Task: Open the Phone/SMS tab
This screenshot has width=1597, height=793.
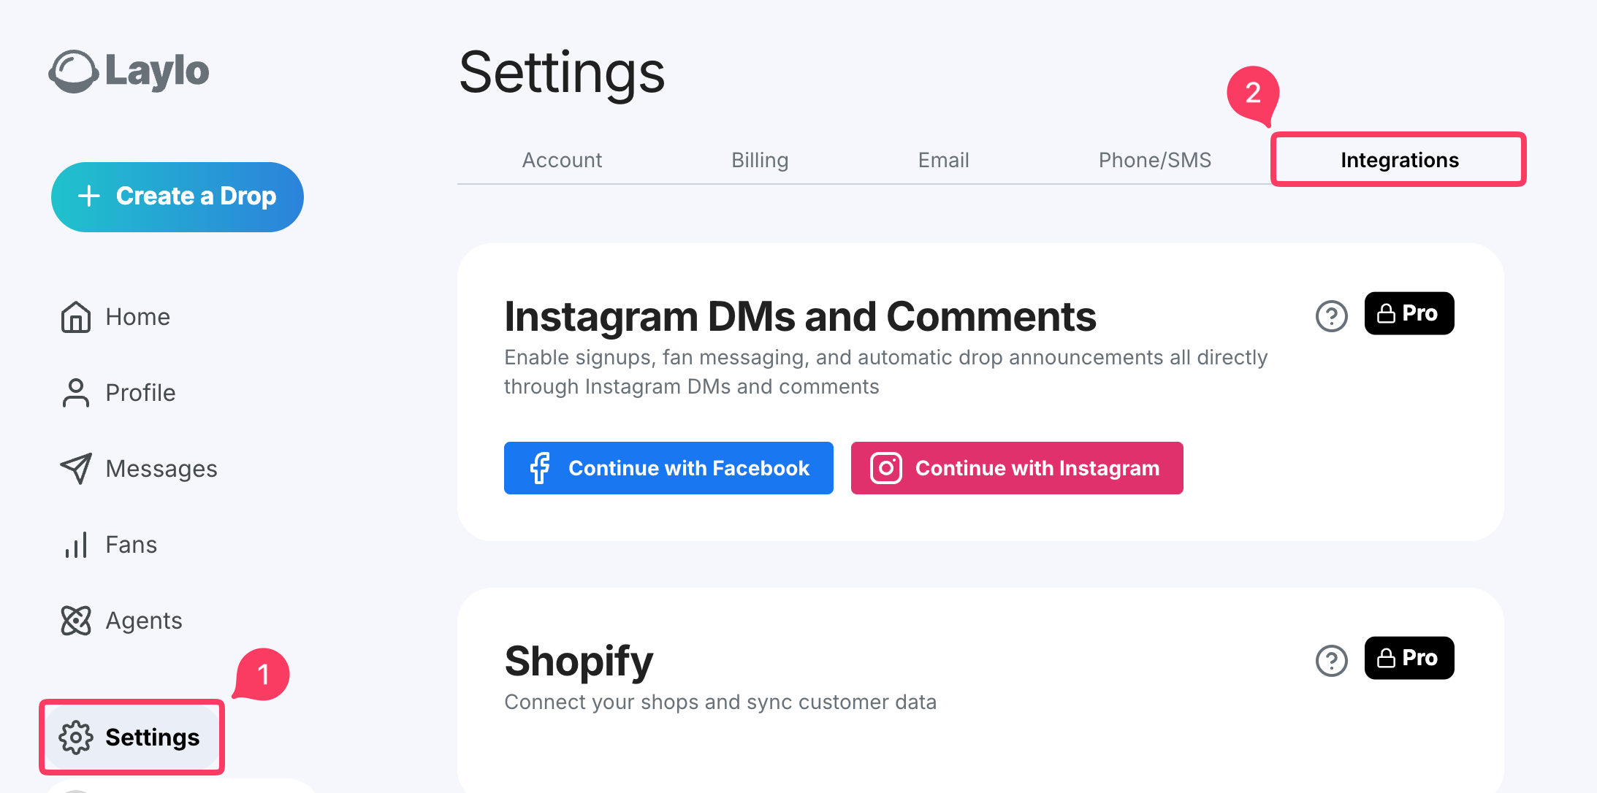Action: 1155,160
